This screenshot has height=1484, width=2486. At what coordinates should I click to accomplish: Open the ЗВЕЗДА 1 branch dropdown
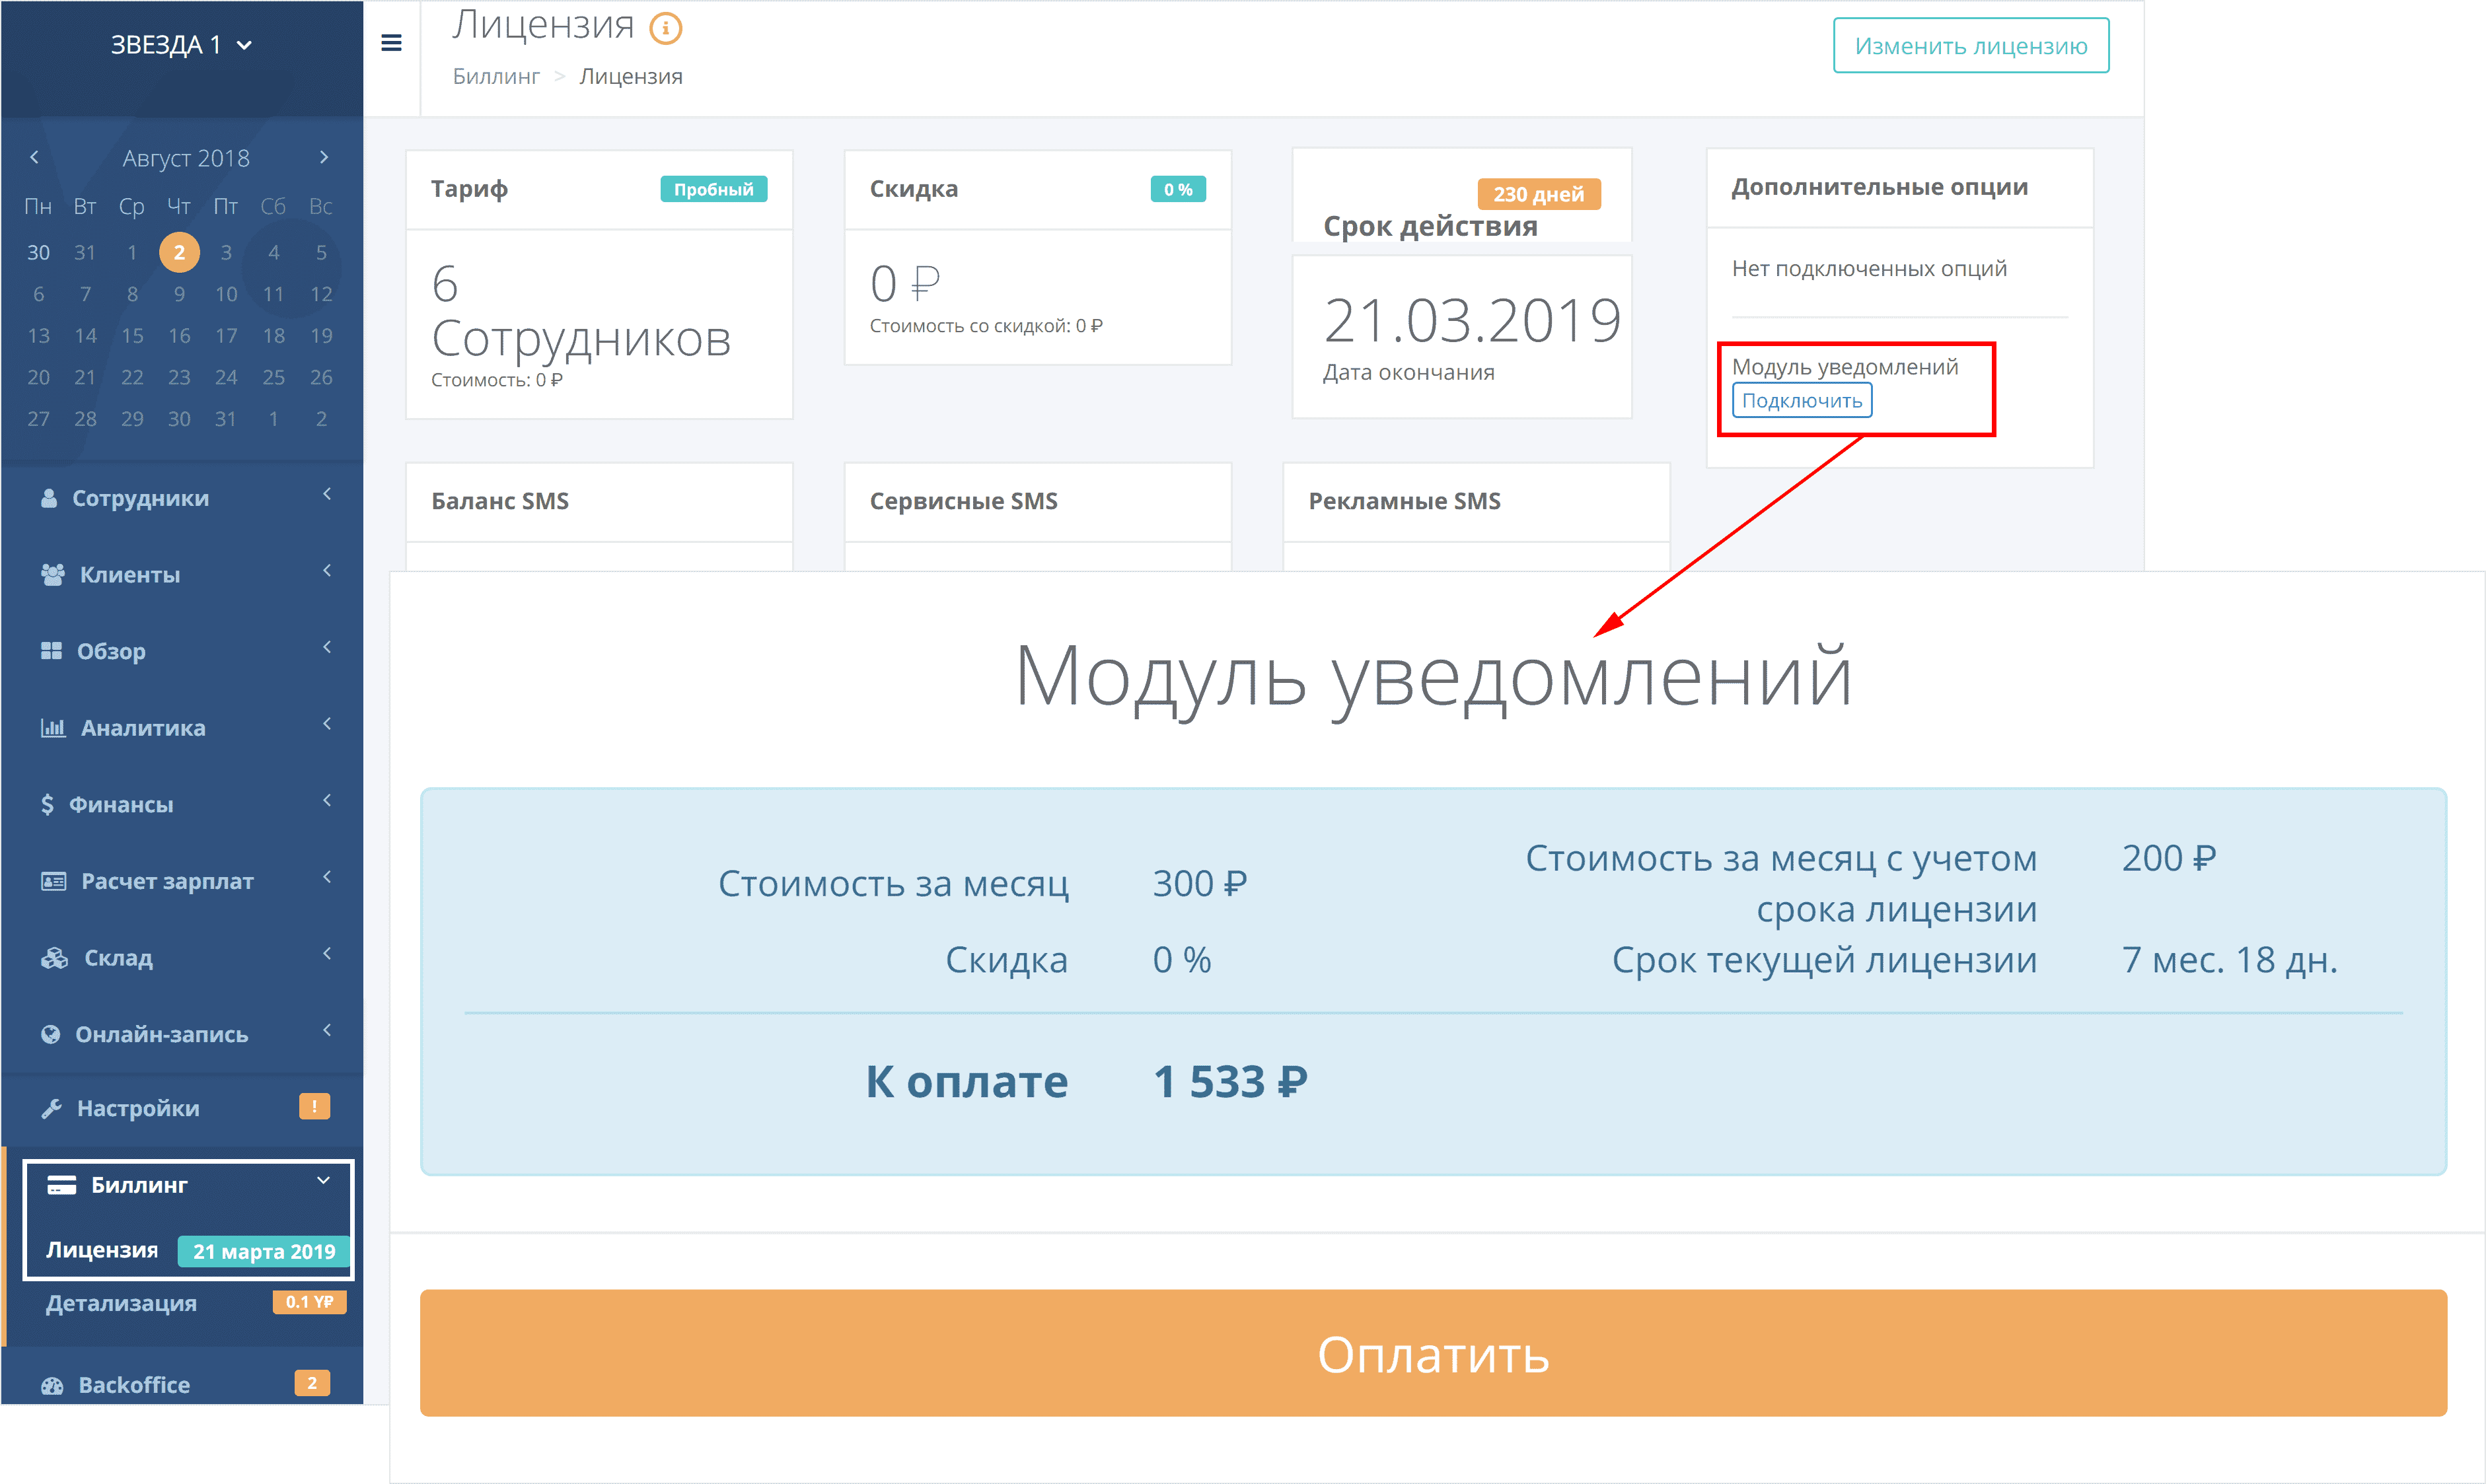click(x=181, y=45)
